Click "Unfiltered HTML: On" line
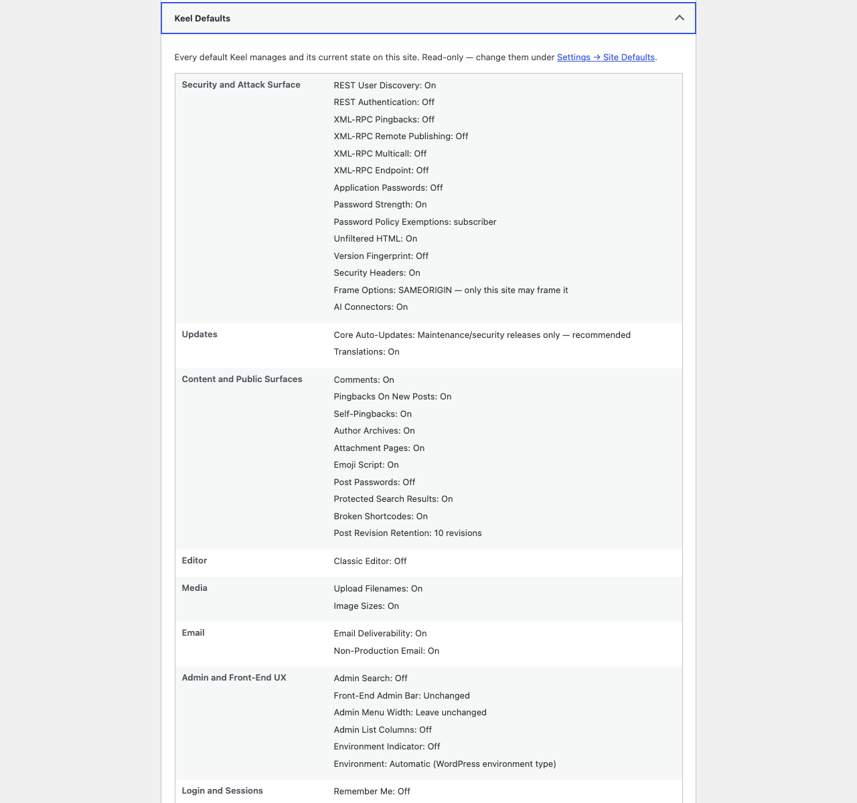This screenshot has width=857, height=803. 376,239
